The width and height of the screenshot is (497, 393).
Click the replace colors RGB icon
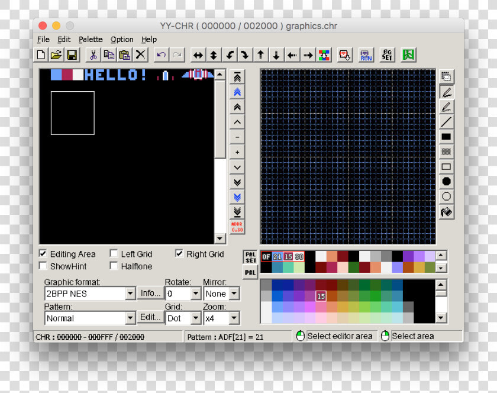click(324, 55)
